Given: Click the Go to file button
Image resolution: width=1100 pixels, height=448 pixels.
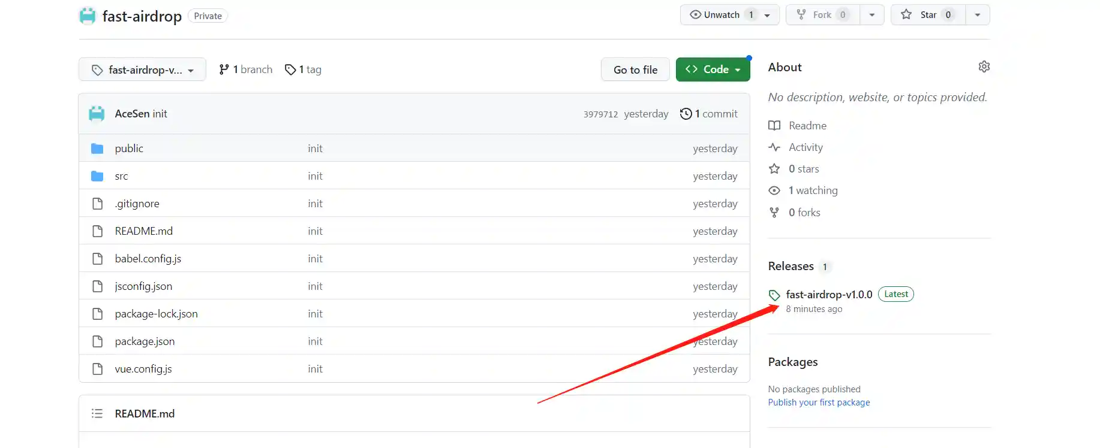Looking at the screenshot, I should tap(635, 69).
